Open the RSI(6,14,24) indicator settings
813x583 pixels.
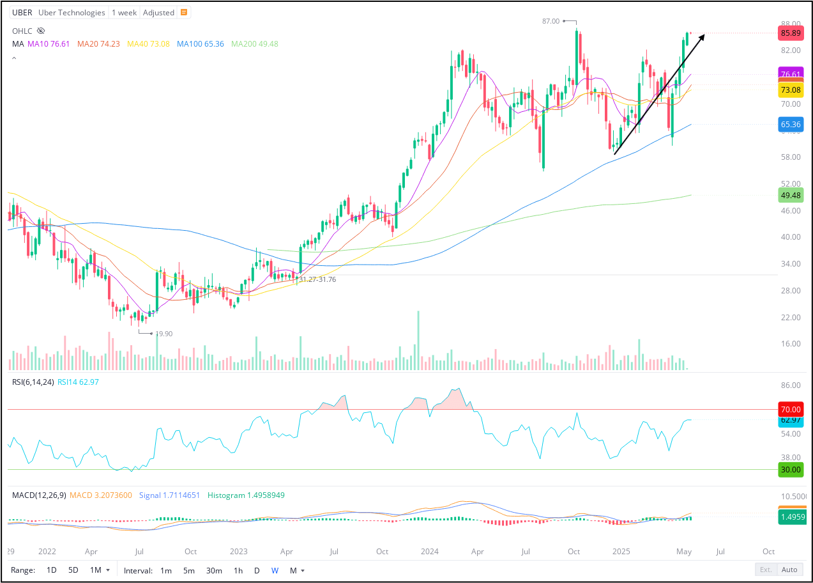31,381
